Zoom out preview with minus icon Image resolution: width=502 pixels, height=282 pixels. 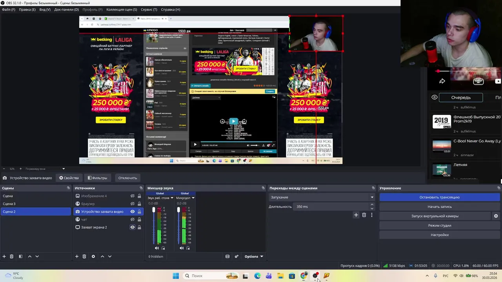4,169
